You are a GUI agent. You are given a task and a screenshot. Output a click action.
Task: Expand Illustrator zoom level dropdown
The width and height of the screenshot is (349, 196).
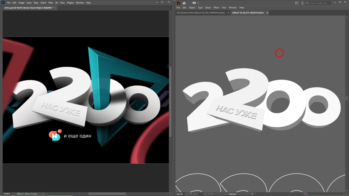pos(187,194)
